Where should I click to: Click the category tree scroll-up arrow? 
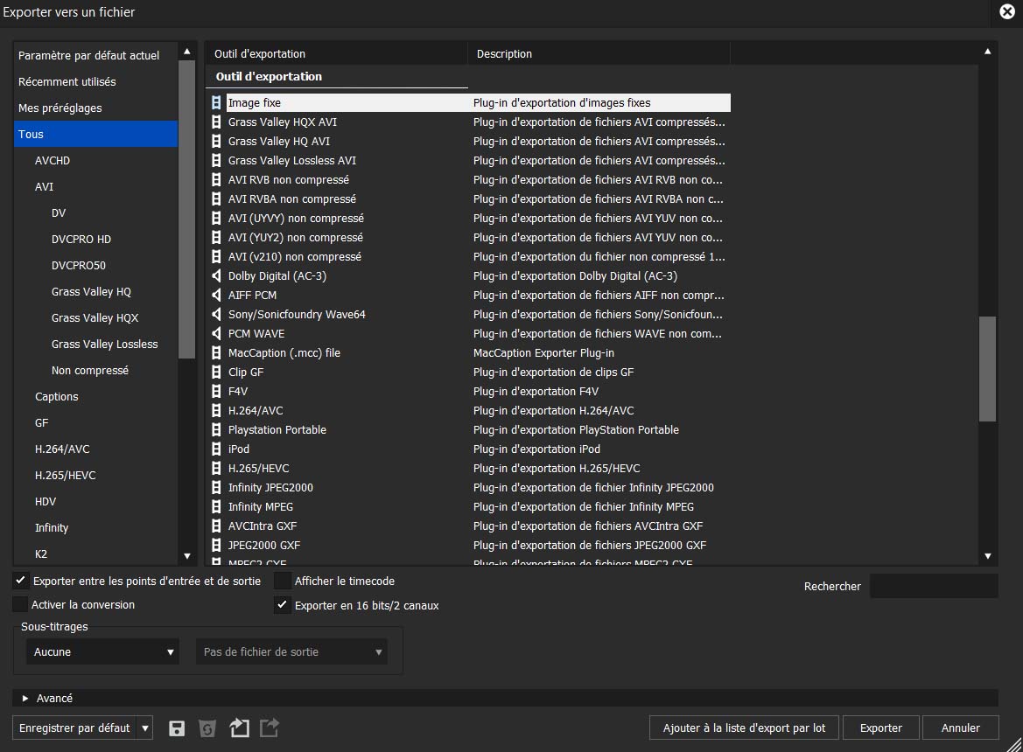point(187,51)
